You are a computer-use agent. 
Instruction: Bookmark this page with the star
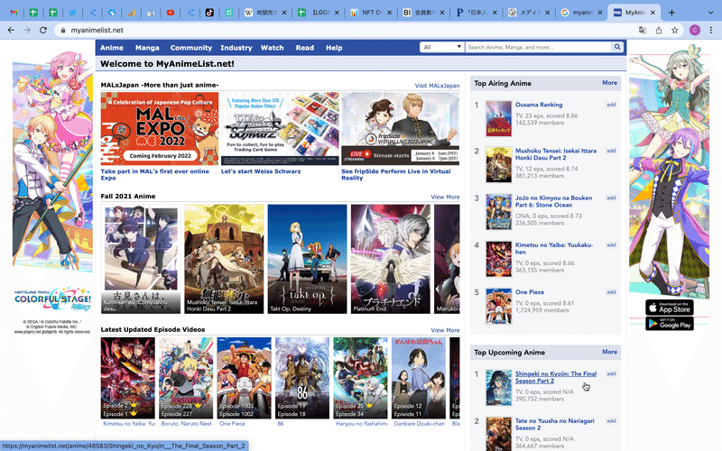click(x=674, y=30)
